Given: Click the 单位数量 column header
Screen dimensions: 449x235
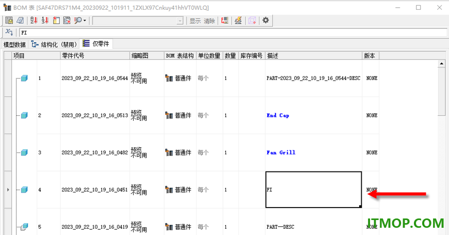Looking at the screenshot, I should (210, 56).
